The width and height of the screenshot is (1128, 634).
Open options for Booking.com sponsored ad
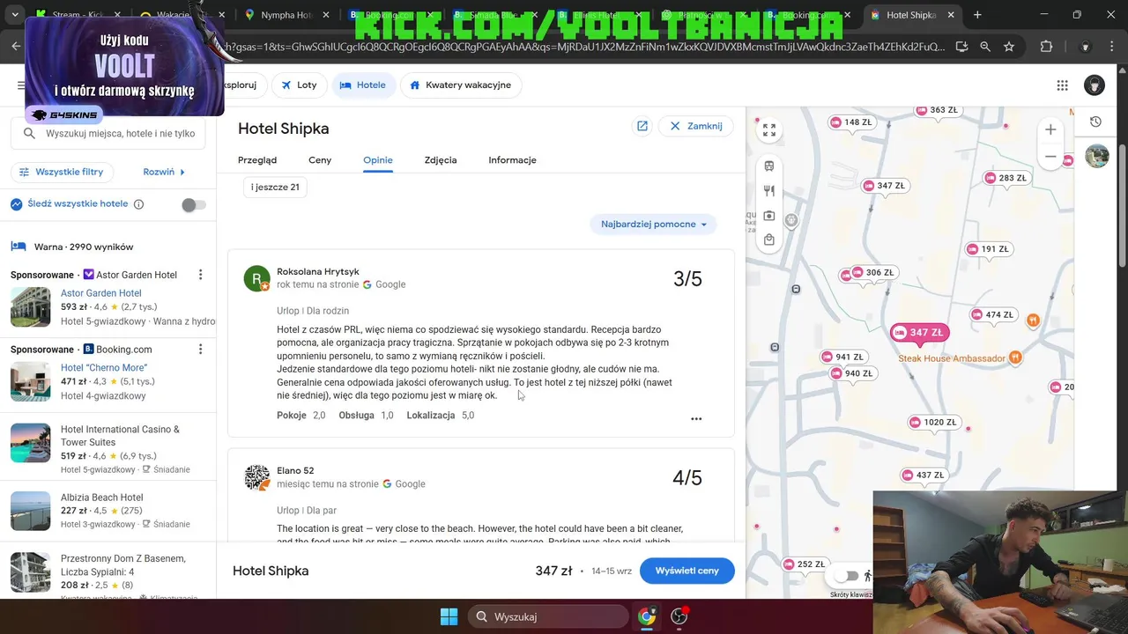tap(200, 350)
